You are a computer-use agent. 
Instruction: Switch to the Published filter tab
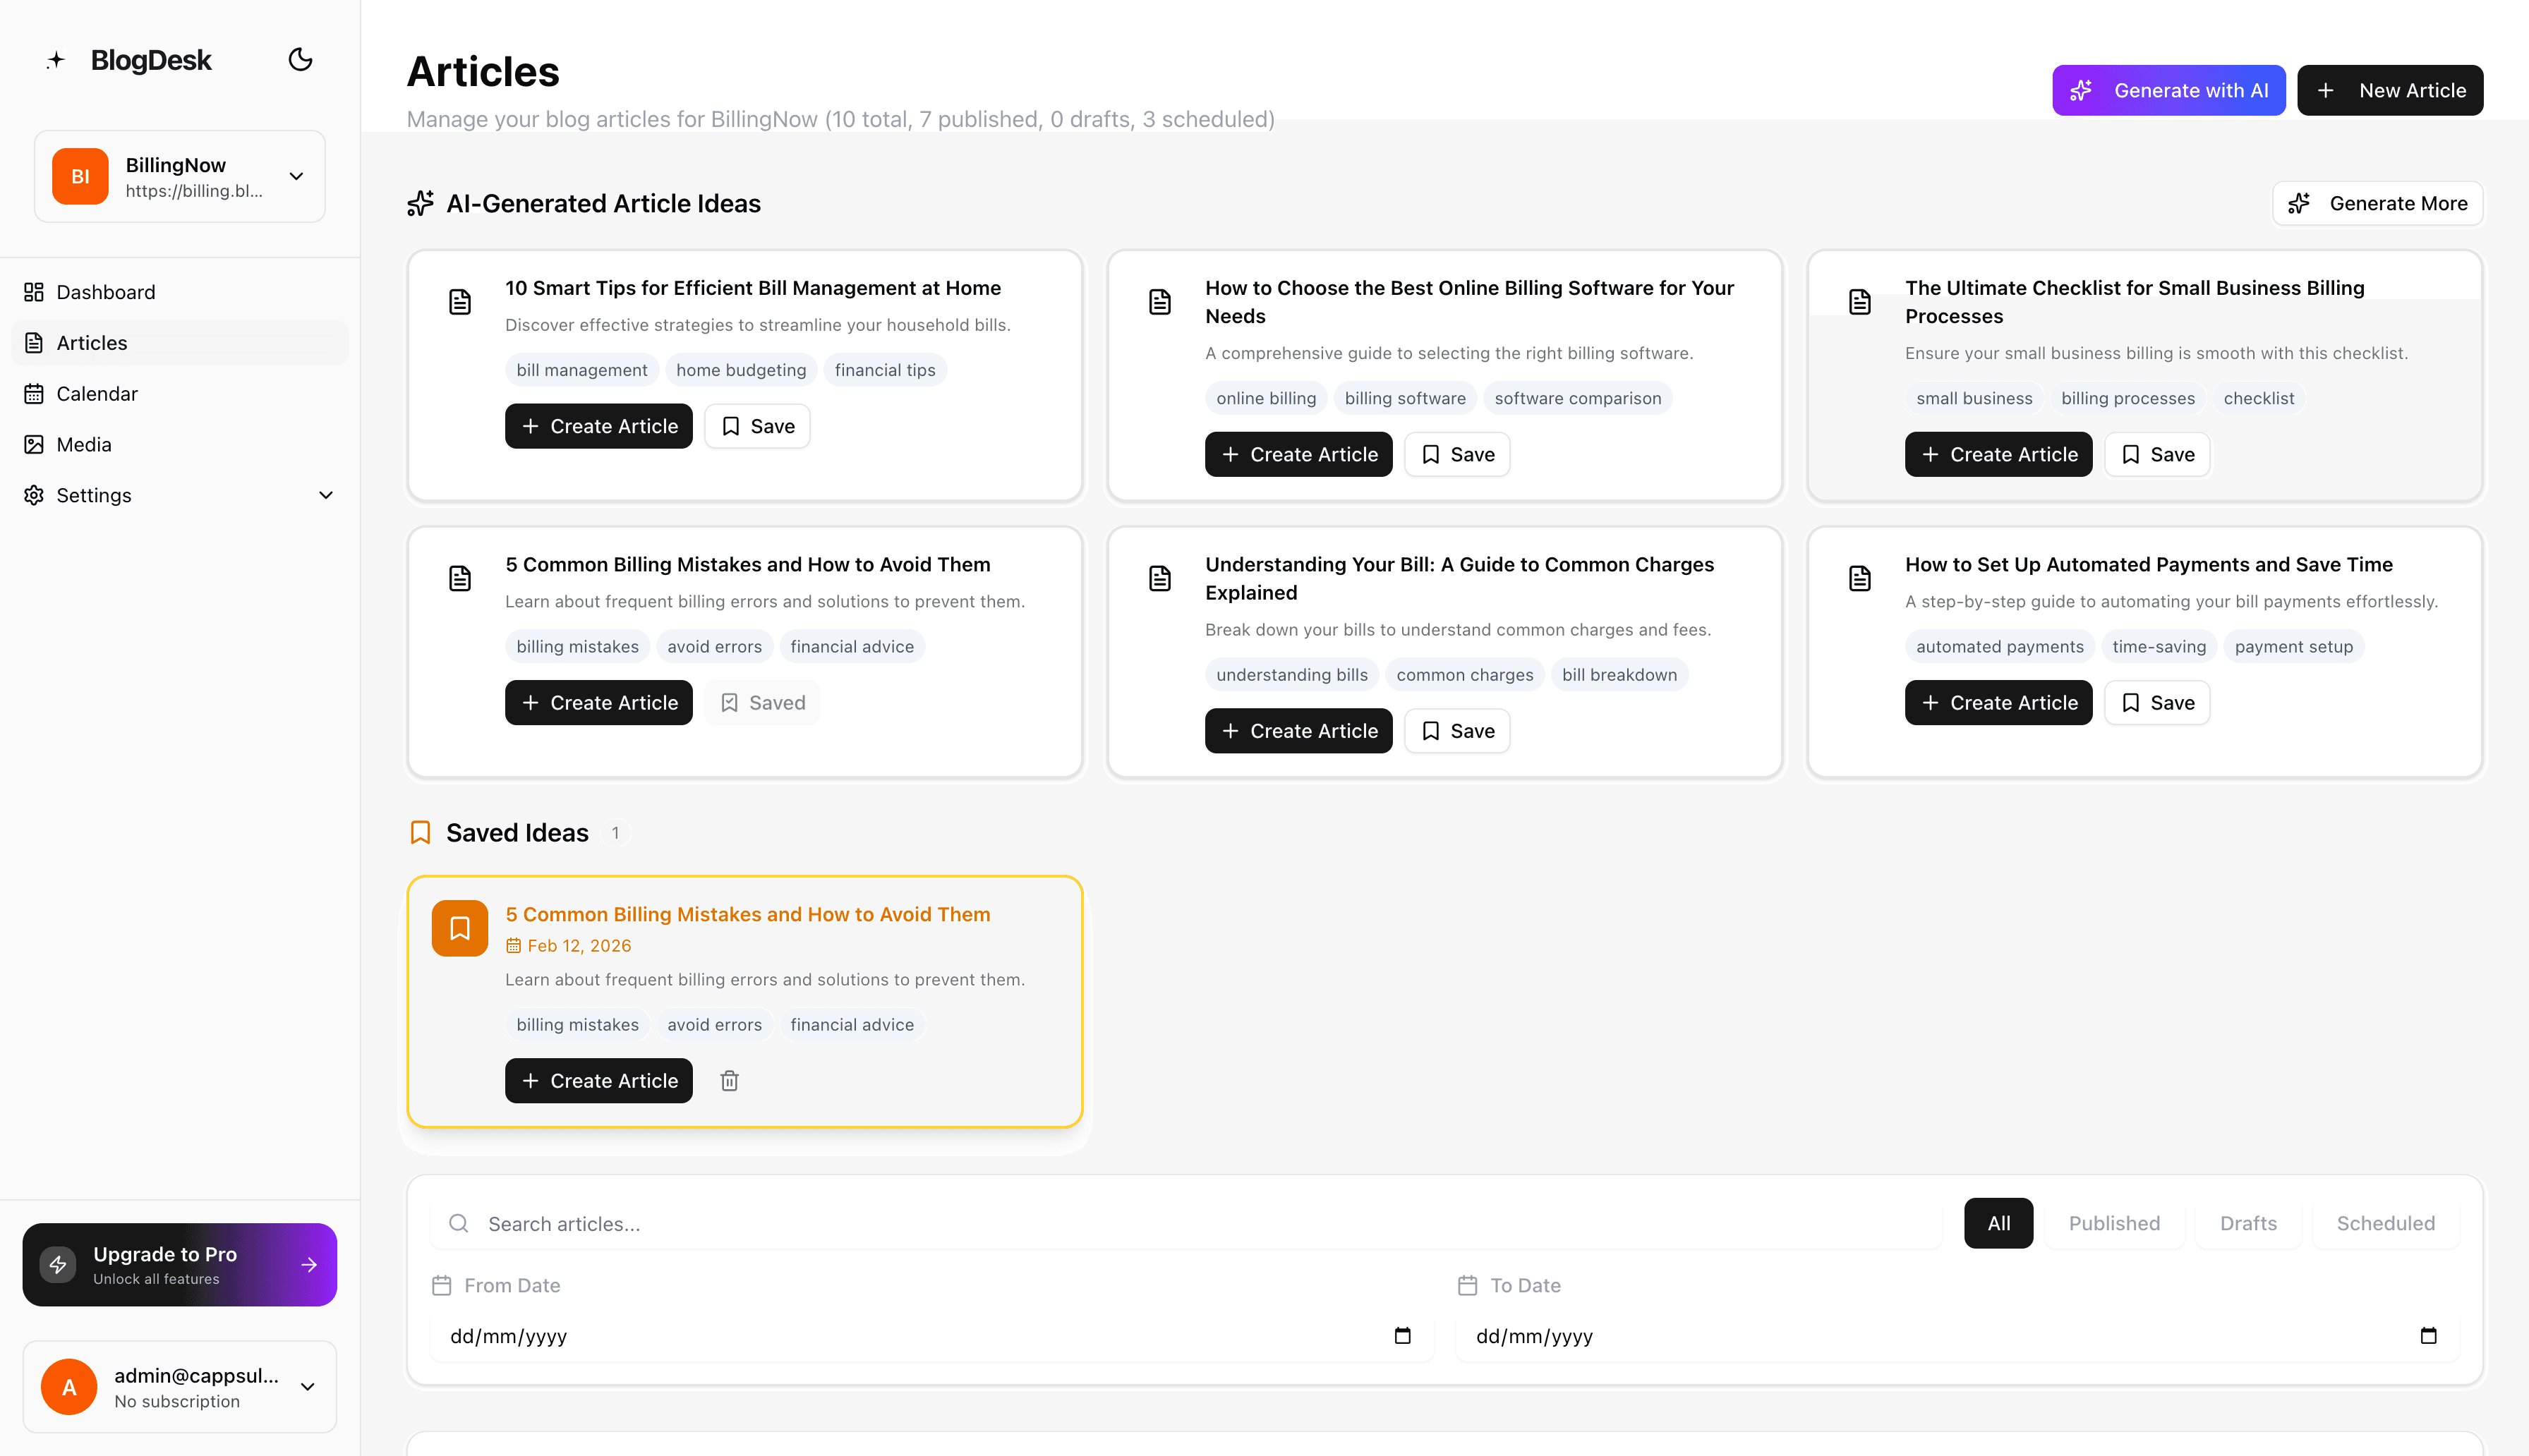point(2114,1223)
